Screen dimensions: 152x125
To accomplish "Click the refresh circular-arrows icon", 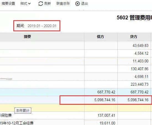I will tap(41, 4).
